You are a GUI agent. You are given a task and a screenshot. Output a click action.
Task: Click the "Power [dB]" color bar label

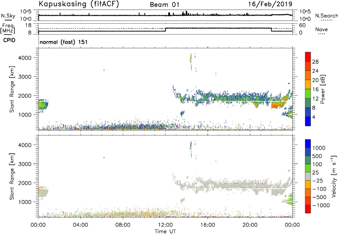[322, 89]
